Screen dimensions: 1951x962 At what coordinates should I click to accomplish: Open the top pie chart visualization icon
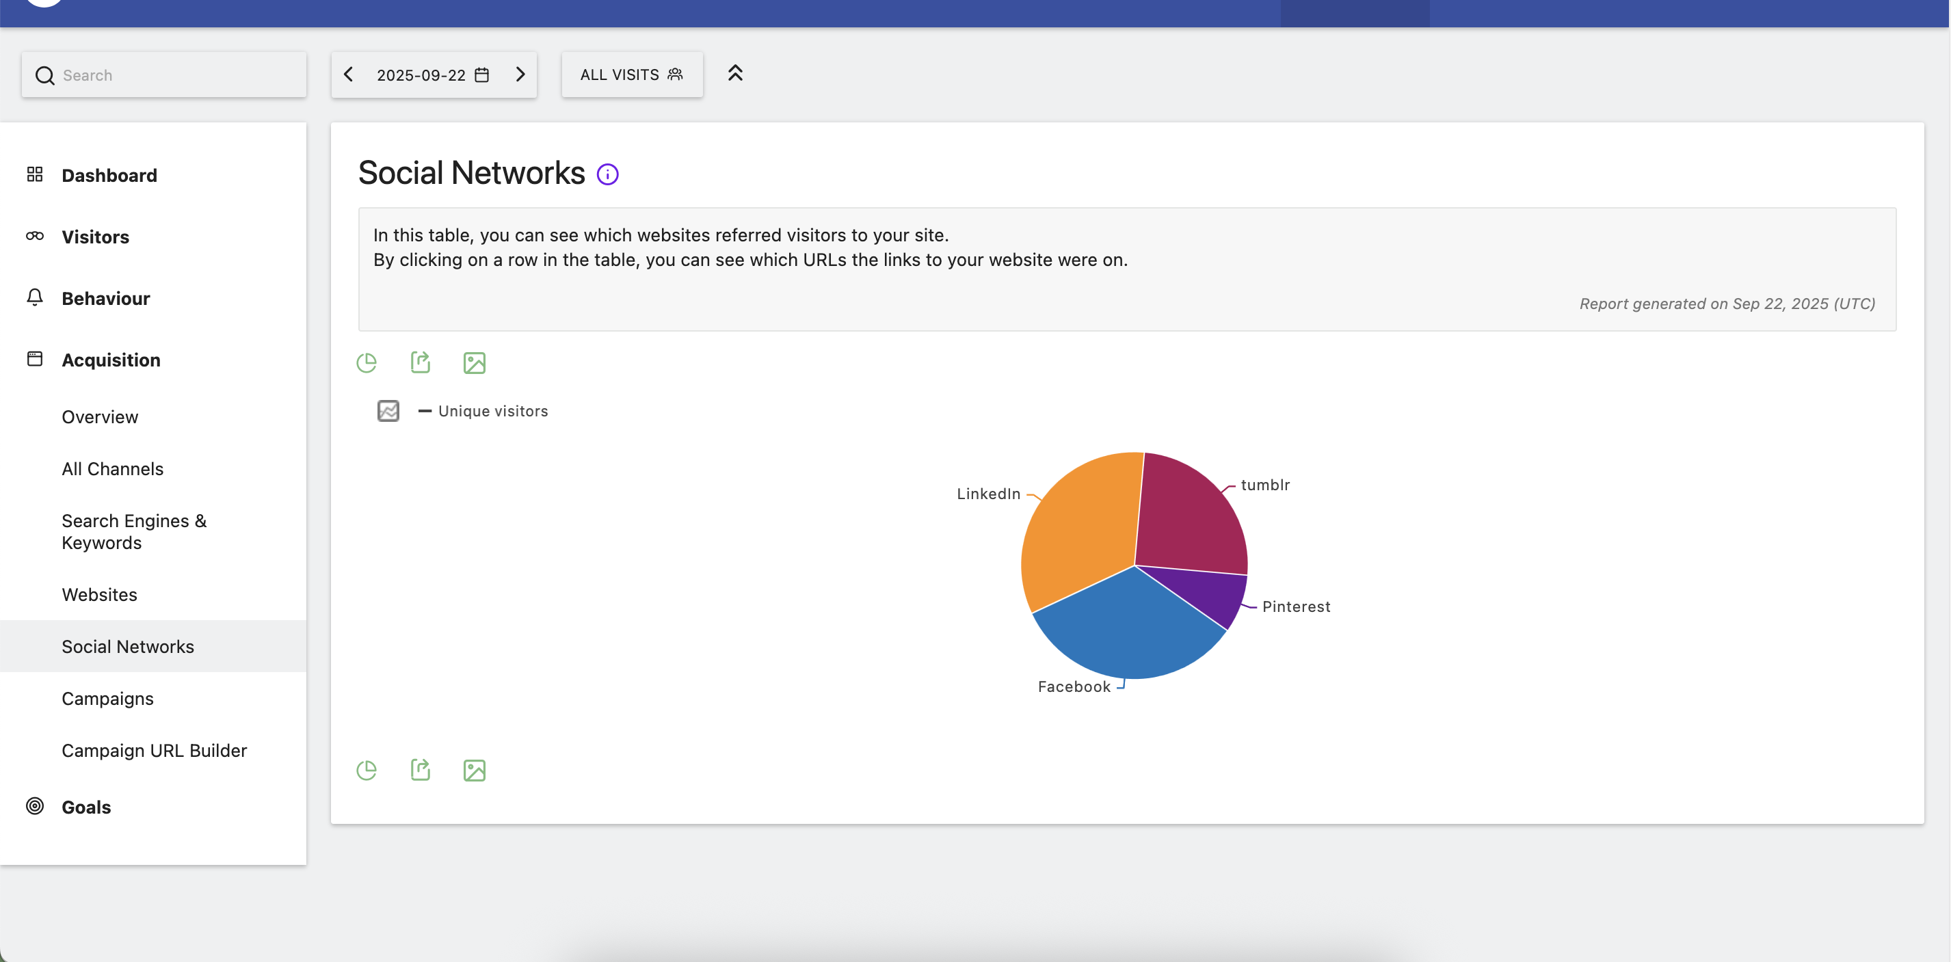(367, 363)
